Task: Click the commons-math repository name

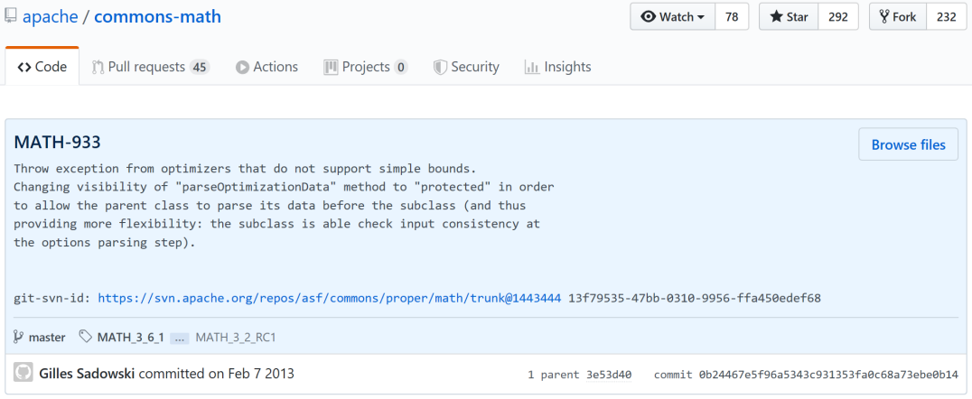Action: pyautogui.click(x=157, y=16)
